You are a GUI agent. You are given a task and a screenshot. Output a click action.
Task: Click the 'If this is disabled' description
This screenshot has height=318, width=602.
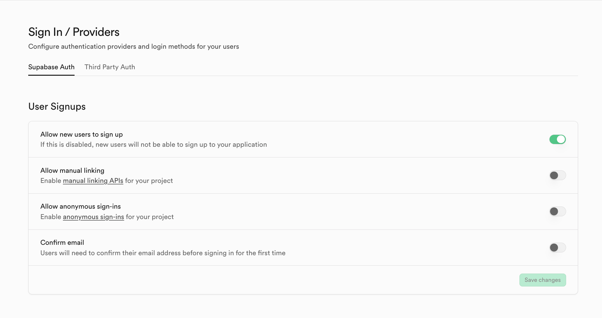click(x=153, y=145)
